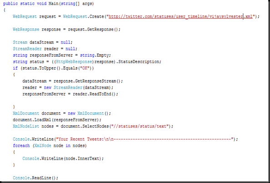Click 'StatusDescription' property

coord(139,62)
